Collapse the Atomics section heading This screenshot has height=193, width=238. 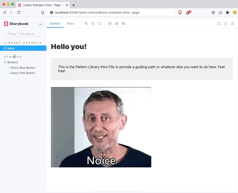tap(13, 57)
